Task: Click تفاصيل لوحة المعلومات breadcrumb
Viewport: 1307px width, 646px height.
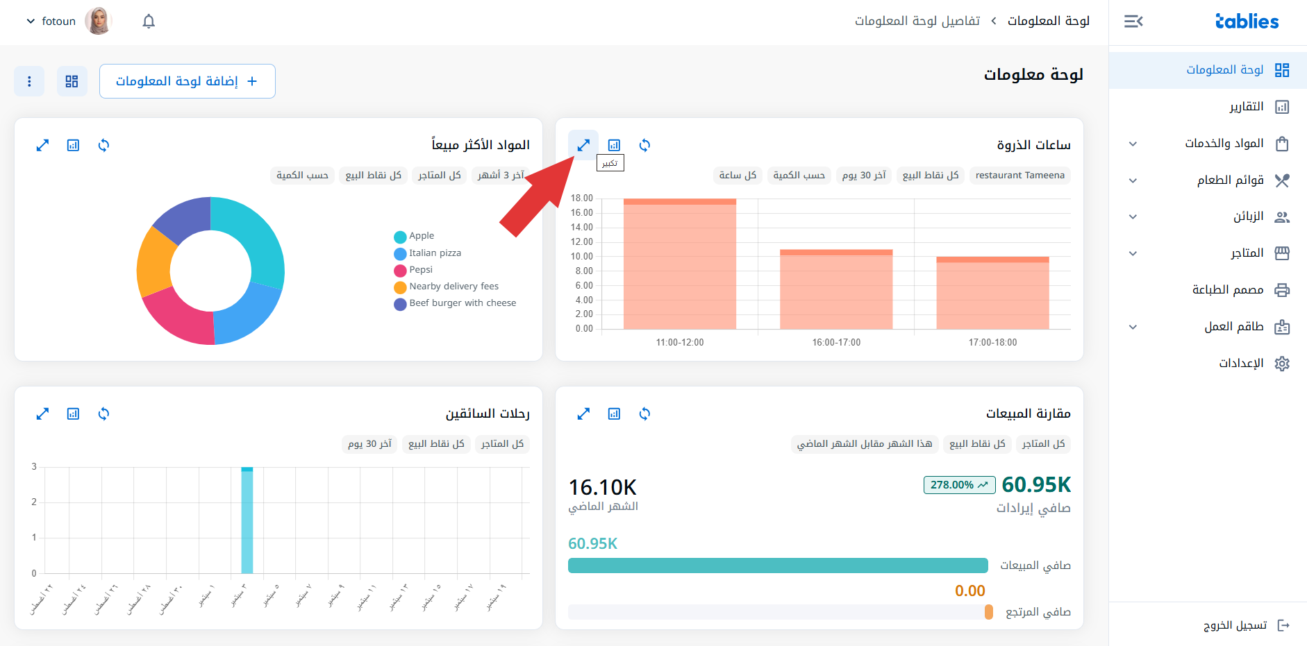Action: pyautogui.click(x=917, y=21)
